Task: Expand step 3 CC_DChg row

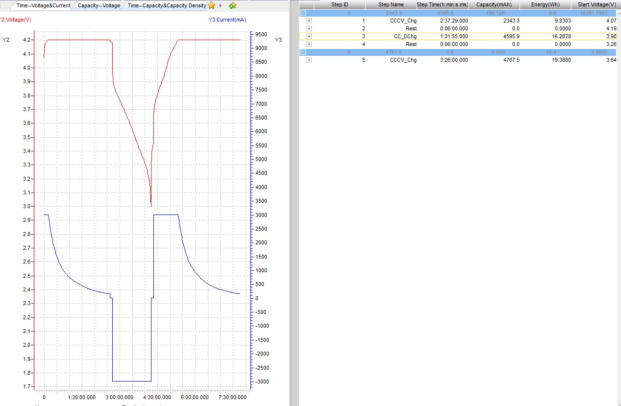Action: pyautogui.click(x=309, y=36)
